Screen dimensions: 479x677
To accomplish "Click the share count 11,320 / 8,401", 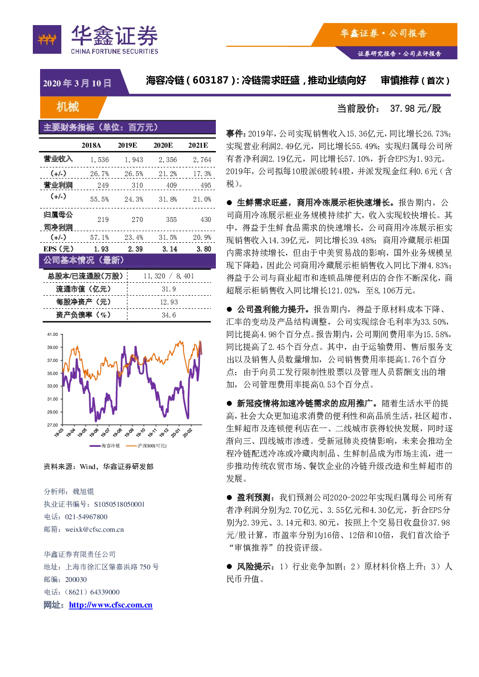I will (x=169, y=276).
